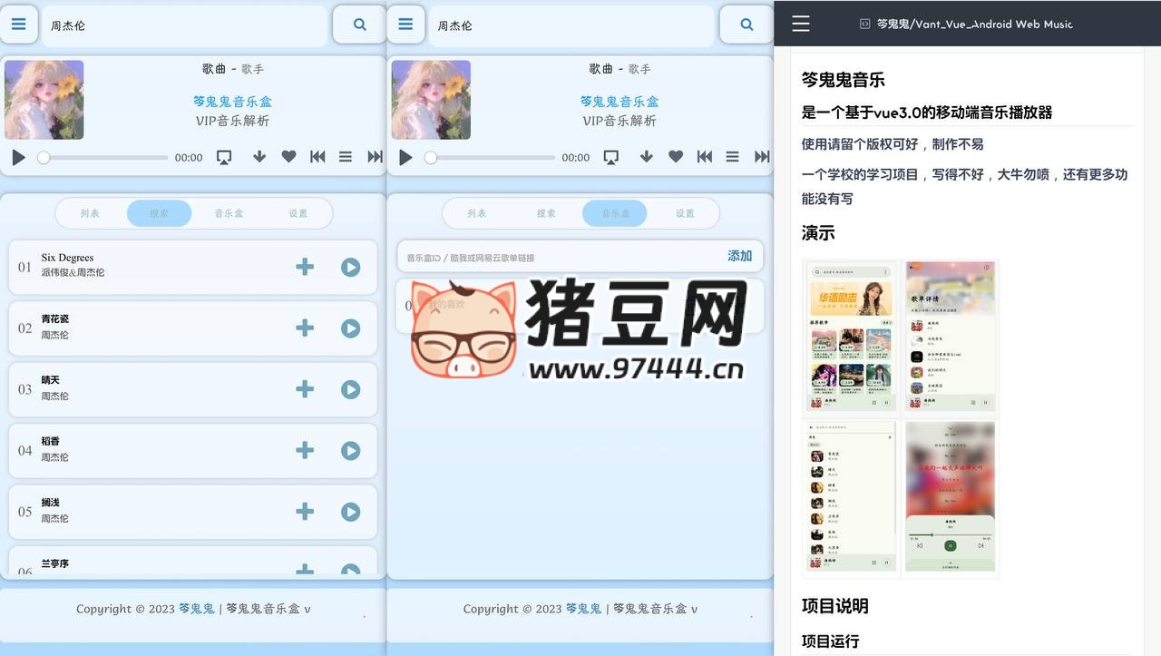Viewport: 1161px width, 656px height.
Task: Open the playback queue list icon
Action: (x=346, y=157)
